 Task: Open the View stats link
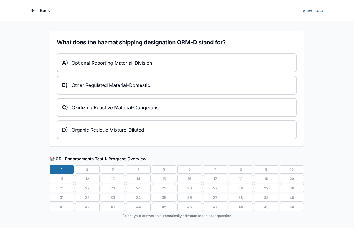pos(313,11)
